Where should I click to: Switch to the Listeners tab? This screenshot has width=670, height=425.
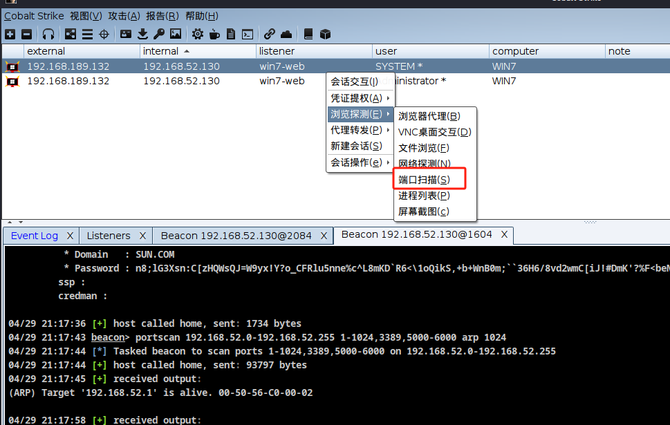[x=109, y=236]
